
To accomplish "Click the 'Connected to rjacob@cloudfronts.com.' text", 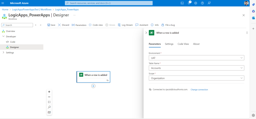I will pos(170,90).
